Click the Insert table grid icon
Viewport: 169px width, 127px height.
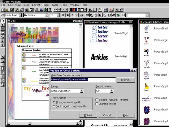(x=88, y=15)
